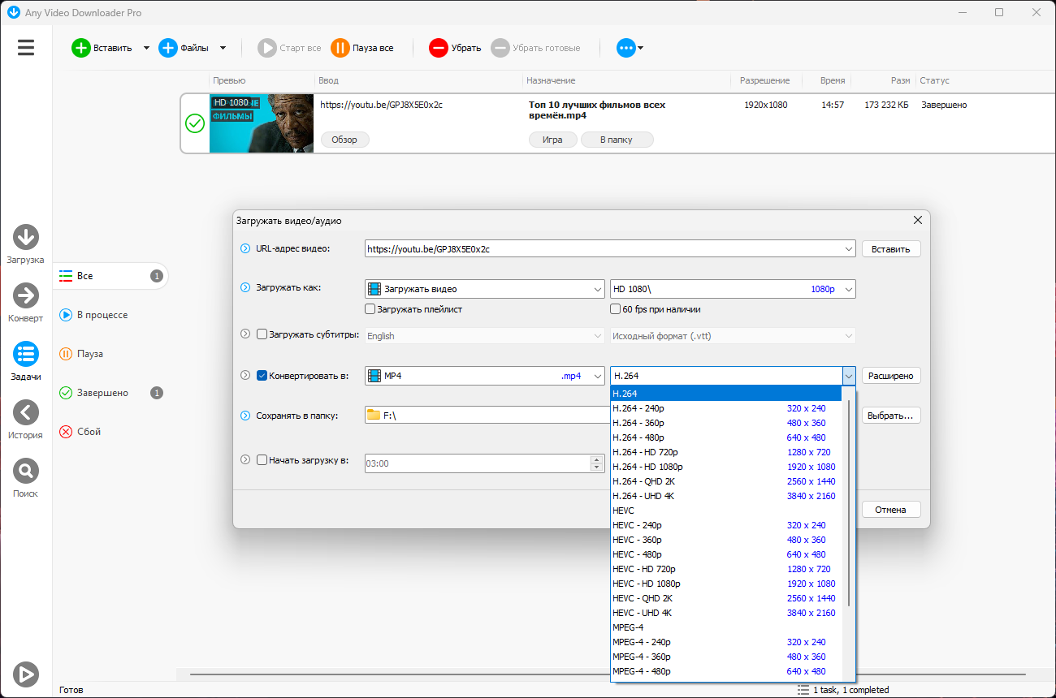Click arrow icon beside Загружать субтитры
This screenshot has height=698, width=1056.
(x=245, y=334)
